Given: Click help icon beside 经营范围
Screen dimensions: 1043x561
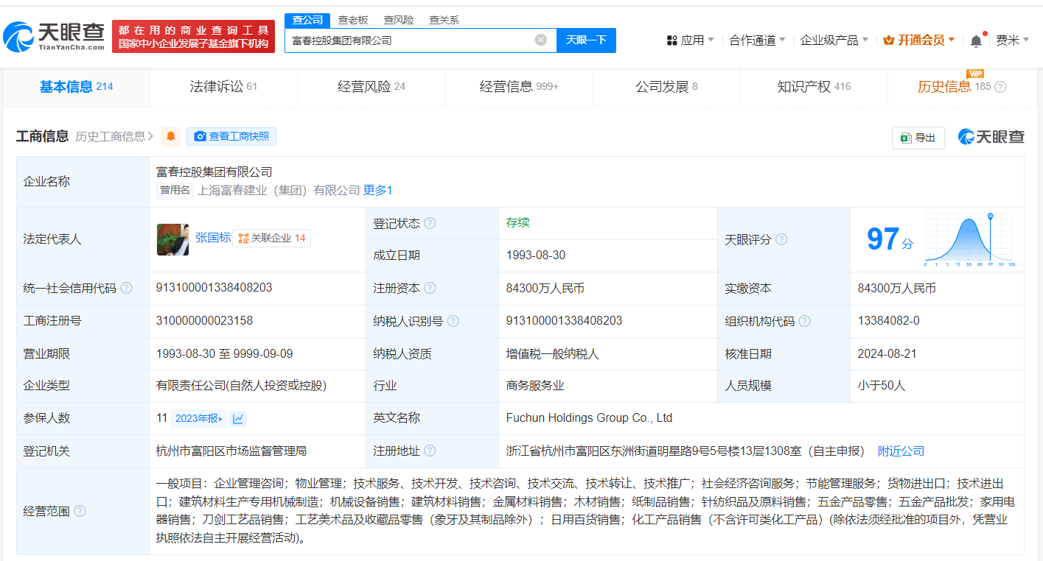Looking at the screenshot, I should [x=80, y=511].
